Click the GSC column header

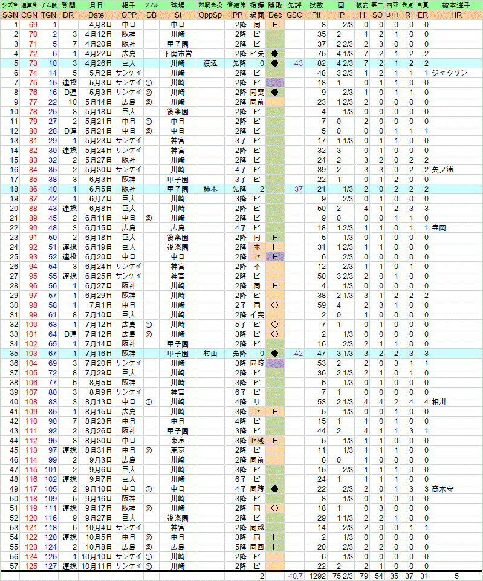click(x=294, y=15)
